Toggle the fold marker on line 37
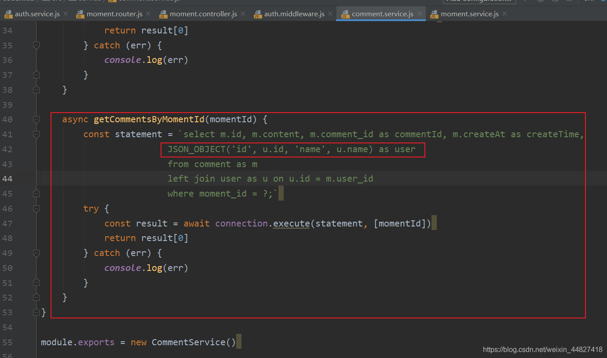The image size is (607, 358). pos(37,75)
